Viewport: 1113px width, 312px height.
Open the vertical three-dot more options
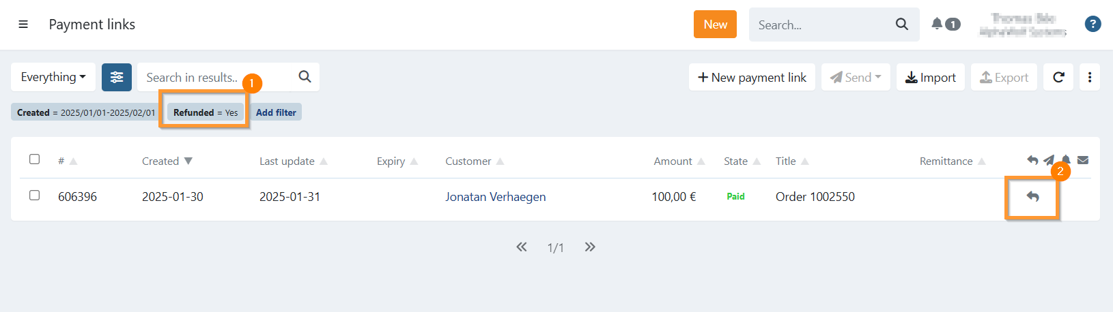1089,77
